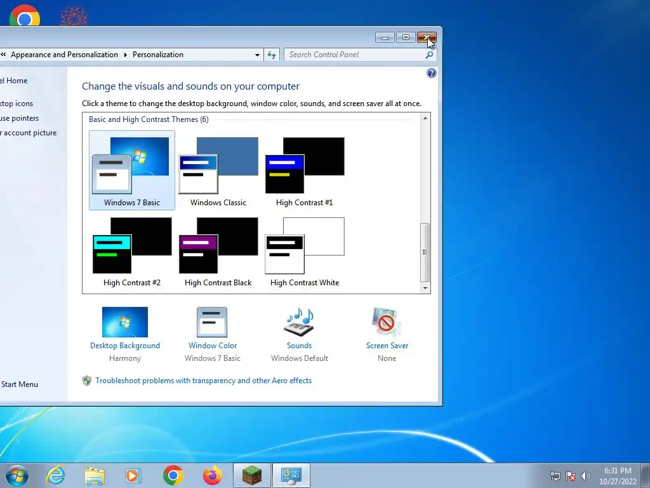The width and height of the screenshot is (650, 488).
Task: Open the Windows Start orb
Action: pos(17,475)
